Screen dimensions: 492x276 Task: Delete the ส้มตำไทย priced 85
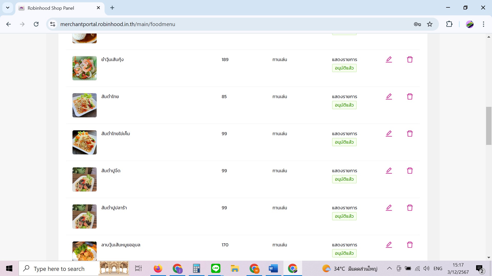(x=410, y=97)
